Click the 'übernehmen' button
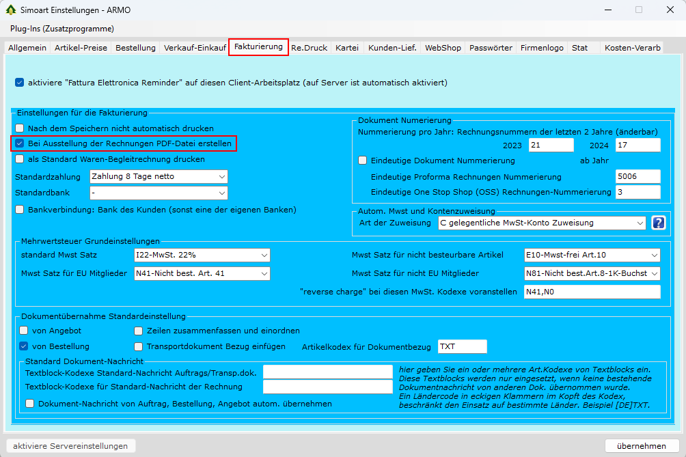The width and height of the screenshot is (686, 457). [x=641, y=446]
